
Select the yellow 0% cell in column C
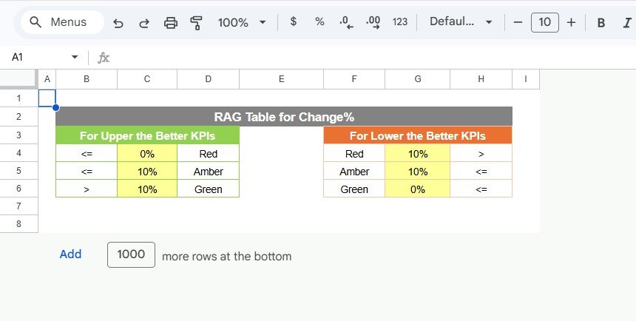click(147, 153)
